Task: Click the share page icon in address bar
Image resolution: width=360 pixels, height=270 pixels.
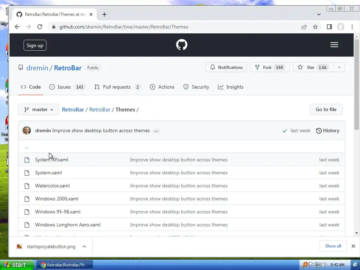Action: (304, 27)
